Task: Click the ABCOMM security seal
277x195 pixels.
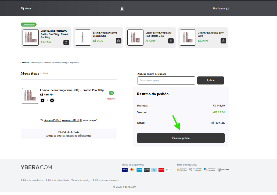Action: point(223,170)
